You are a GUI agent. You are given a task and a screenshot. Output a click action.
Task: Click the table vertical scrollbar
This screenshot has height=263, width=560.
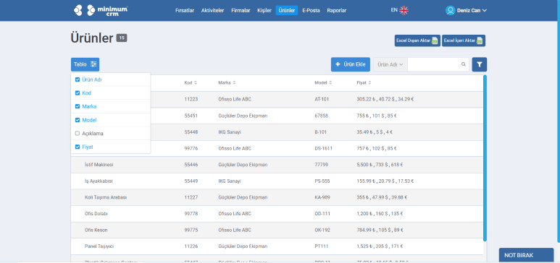point(485,158)
